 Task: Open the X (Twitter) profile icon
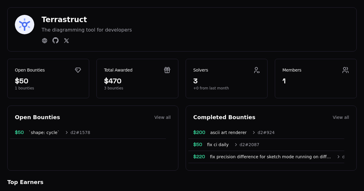(x=66, y=41)
